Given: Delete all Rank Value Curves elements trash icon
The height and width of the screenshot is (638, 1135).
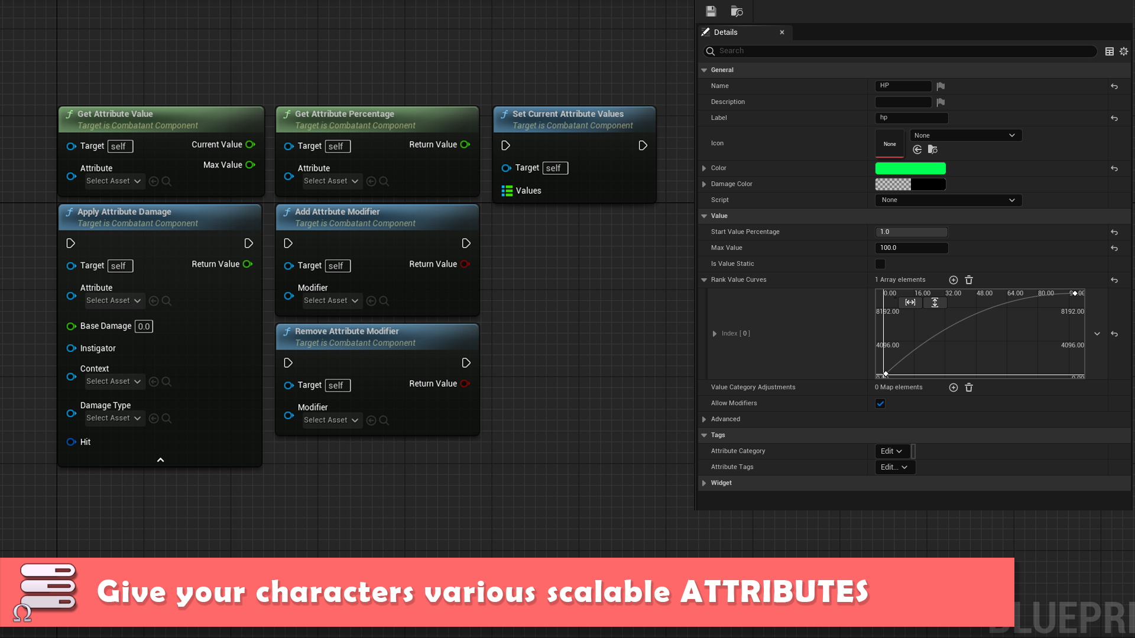Looking at the screenshot, I should [x=969, y=280].
